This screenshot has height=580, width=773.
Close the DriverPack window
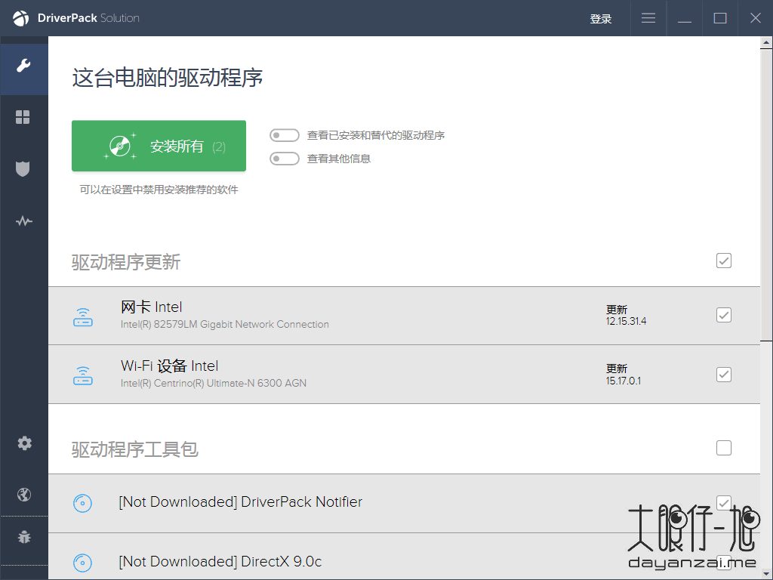point(755,18)
